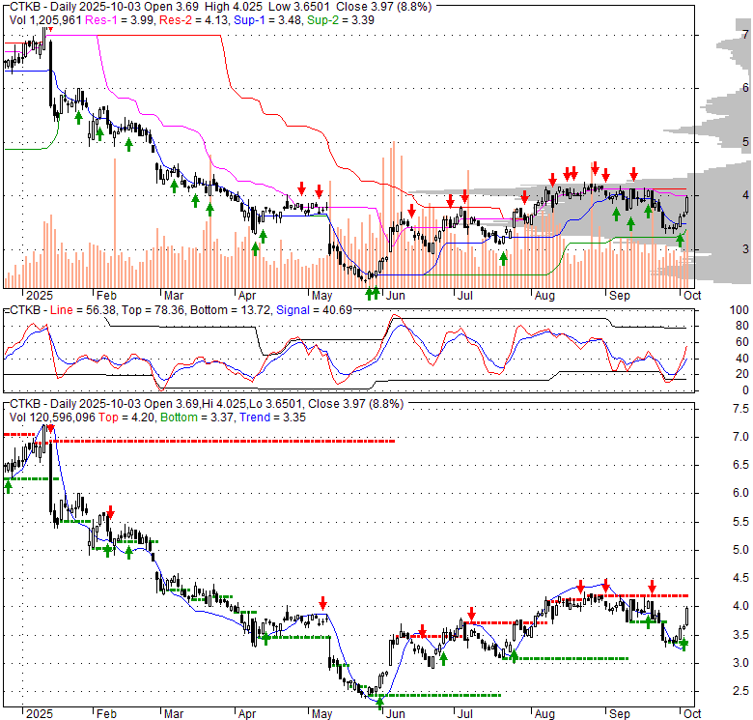Screen dimensions: 753x720
Task: Click the 60 level on oscillator scale
Action: pos(742,342)
